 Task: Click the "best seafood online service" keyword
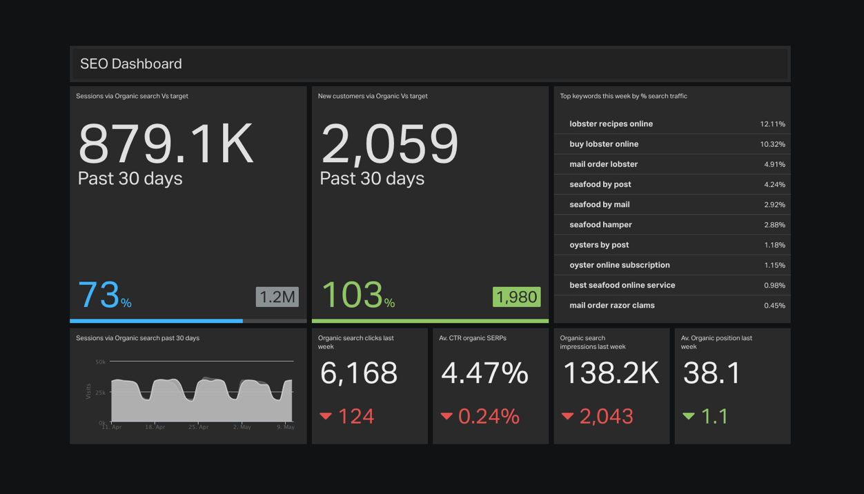[622, 285]
